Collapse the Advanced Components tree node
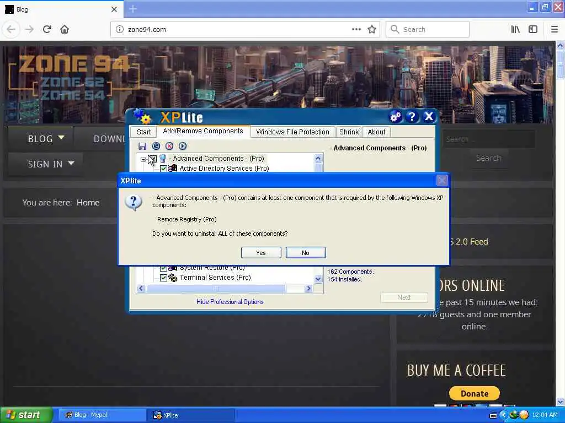 (x=143, y=159)
